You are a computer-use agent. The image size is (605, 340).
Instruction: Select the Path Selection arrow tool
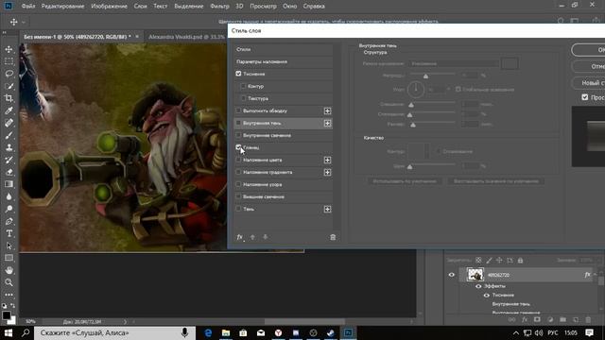coord(9,246)
